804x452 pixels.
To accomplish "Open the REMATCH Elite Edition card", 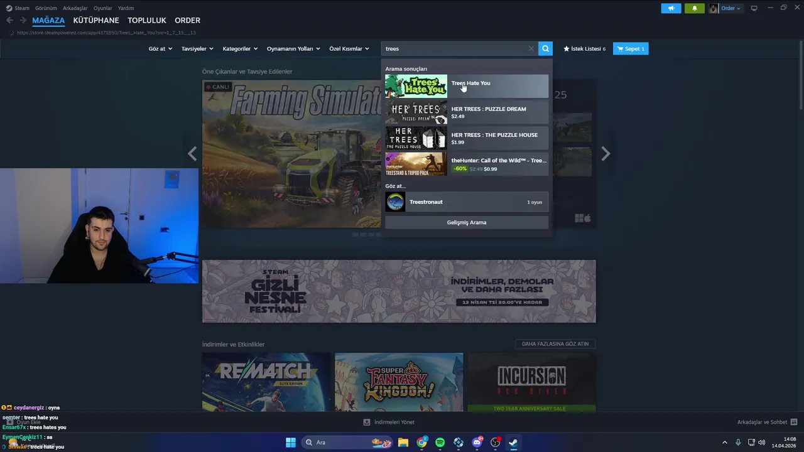I will 266,382.
